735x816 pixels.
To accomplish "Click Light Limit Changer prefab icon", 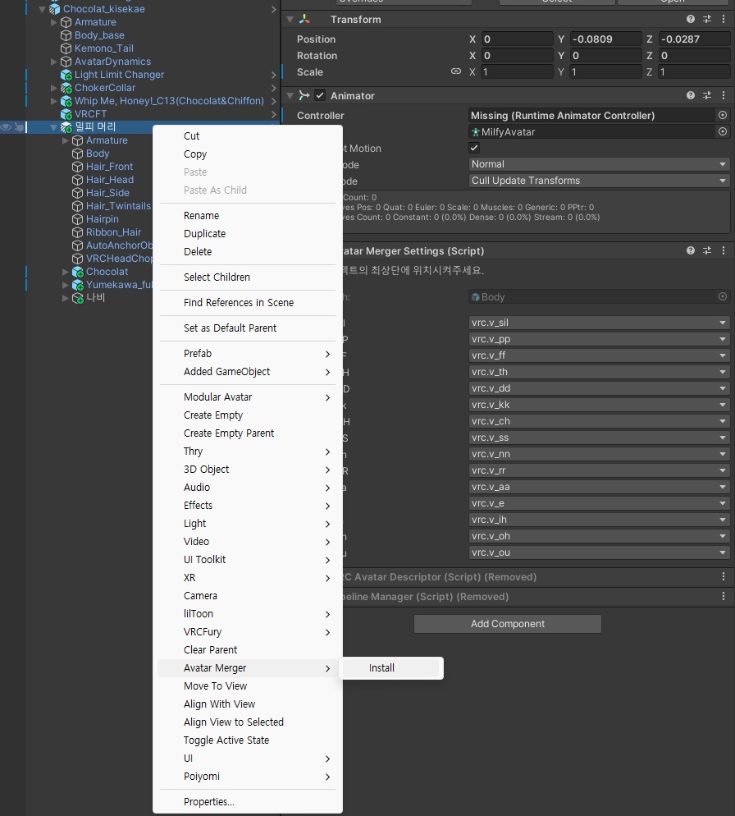I will coord(66,75).
